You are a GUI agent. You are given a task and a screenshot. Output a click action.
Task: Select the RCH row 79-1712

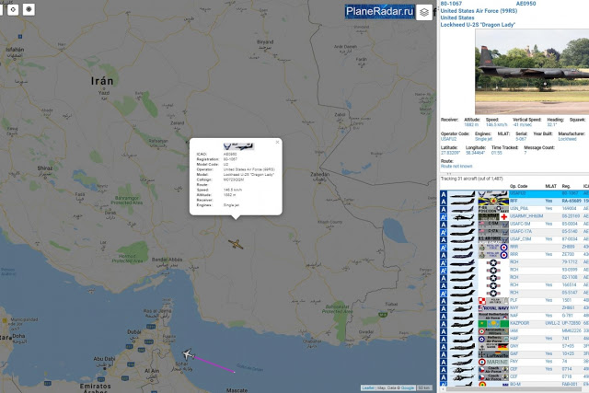[x=514, y=262]
